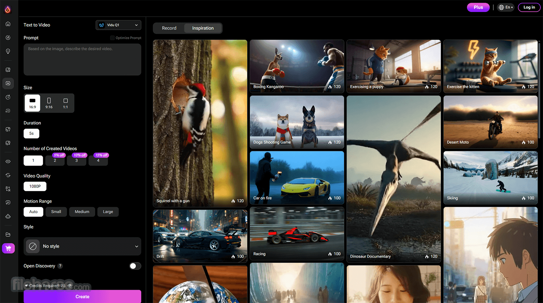The height and width of the screenshot is (303, 543).
Task: Open the spiral discover icon in sidebar
Action: [8, 38]
